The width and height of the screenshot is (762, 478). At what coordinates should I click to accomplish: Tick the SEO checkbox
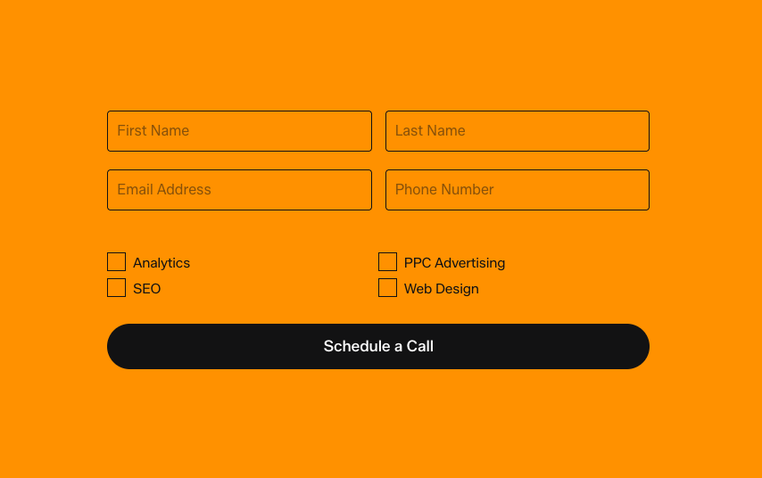116,288
